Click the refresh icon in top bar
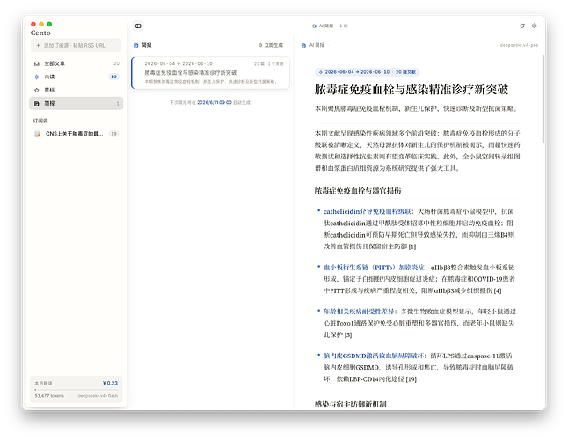The width and height of the screenshot is (568, 440). [x=522, y=26]
